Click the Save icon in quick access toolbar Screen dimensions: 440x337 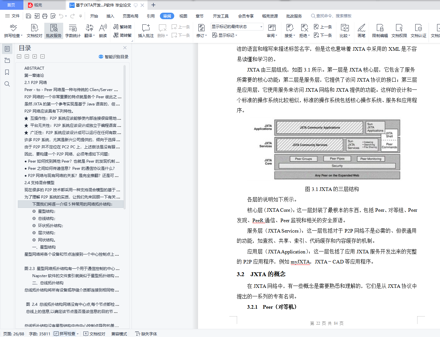tap(28, 16)
